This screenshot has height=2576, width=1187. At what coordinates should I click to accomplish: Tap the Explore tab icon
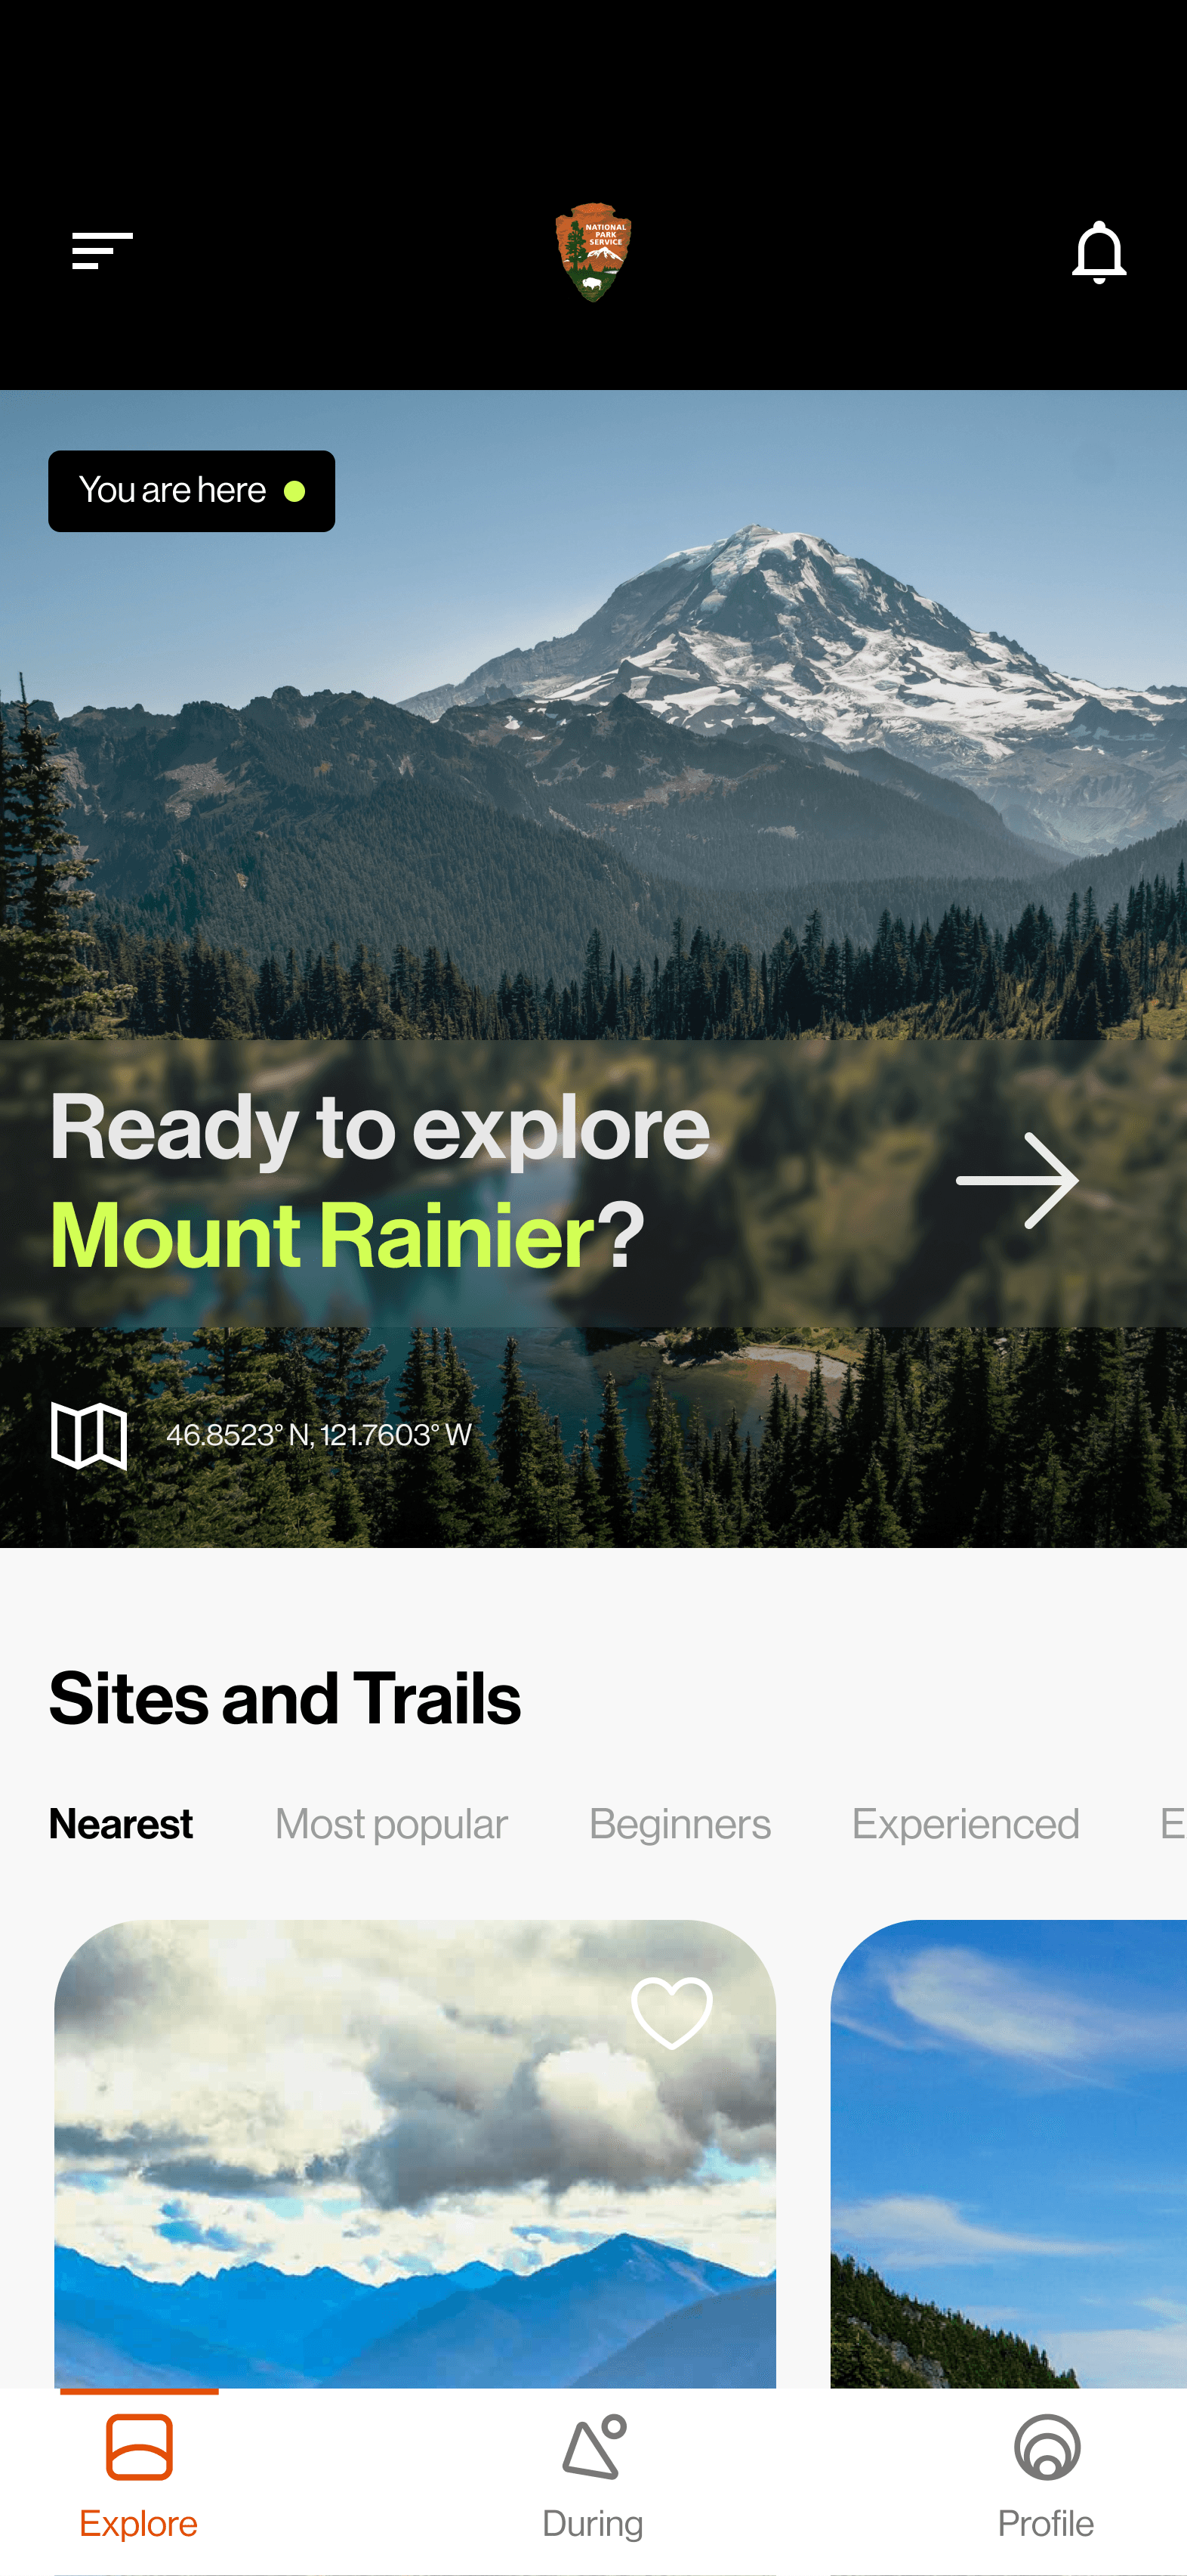point(139,2447)
